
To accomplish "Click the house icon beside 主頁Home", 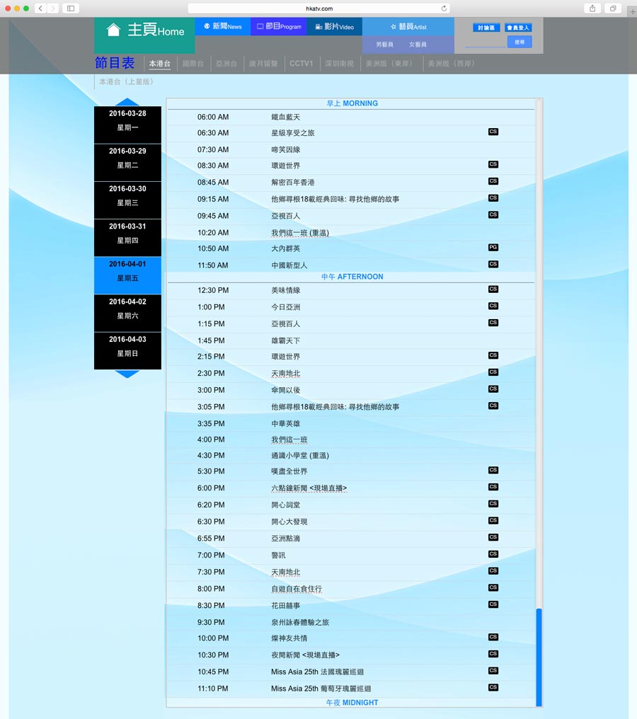I will [113, 30].
